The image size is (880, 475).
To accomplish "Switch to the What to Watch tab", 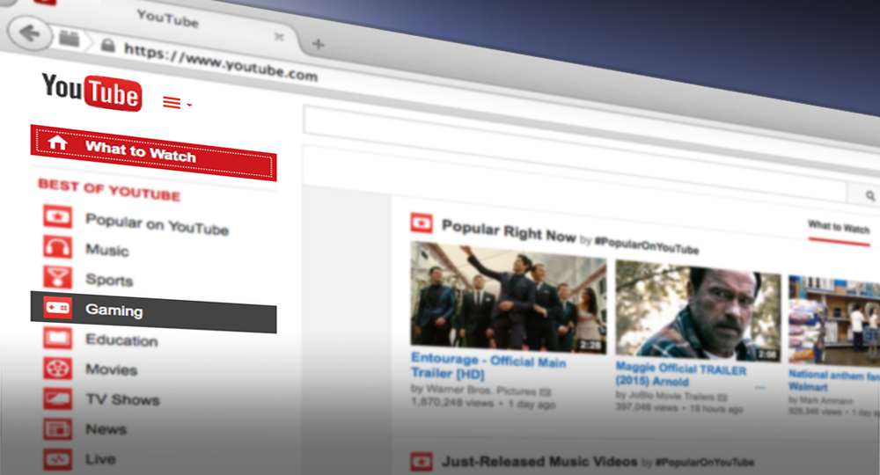I will 839,228.
